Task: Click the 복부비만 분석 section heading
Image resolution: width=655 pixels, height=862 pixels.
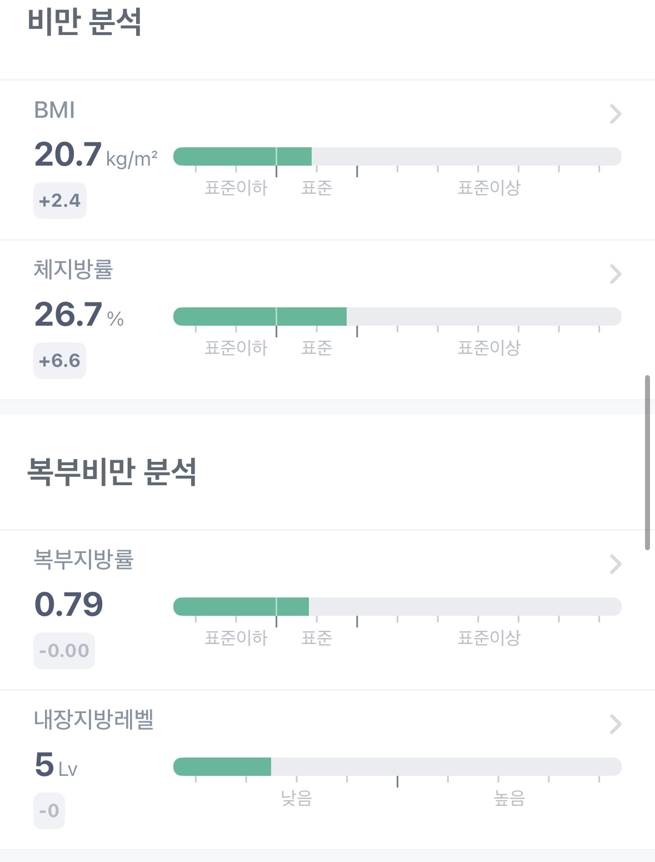Action: 112,472
